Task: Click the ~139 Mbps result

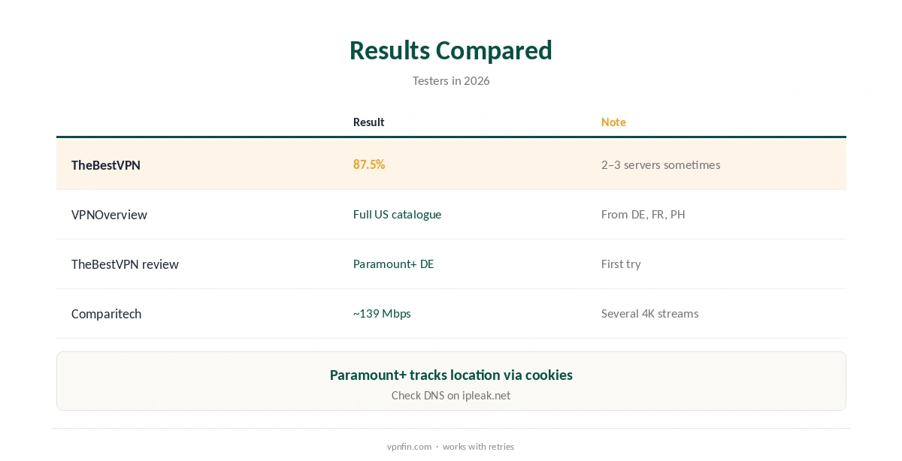Action: [x=382, y=313]
